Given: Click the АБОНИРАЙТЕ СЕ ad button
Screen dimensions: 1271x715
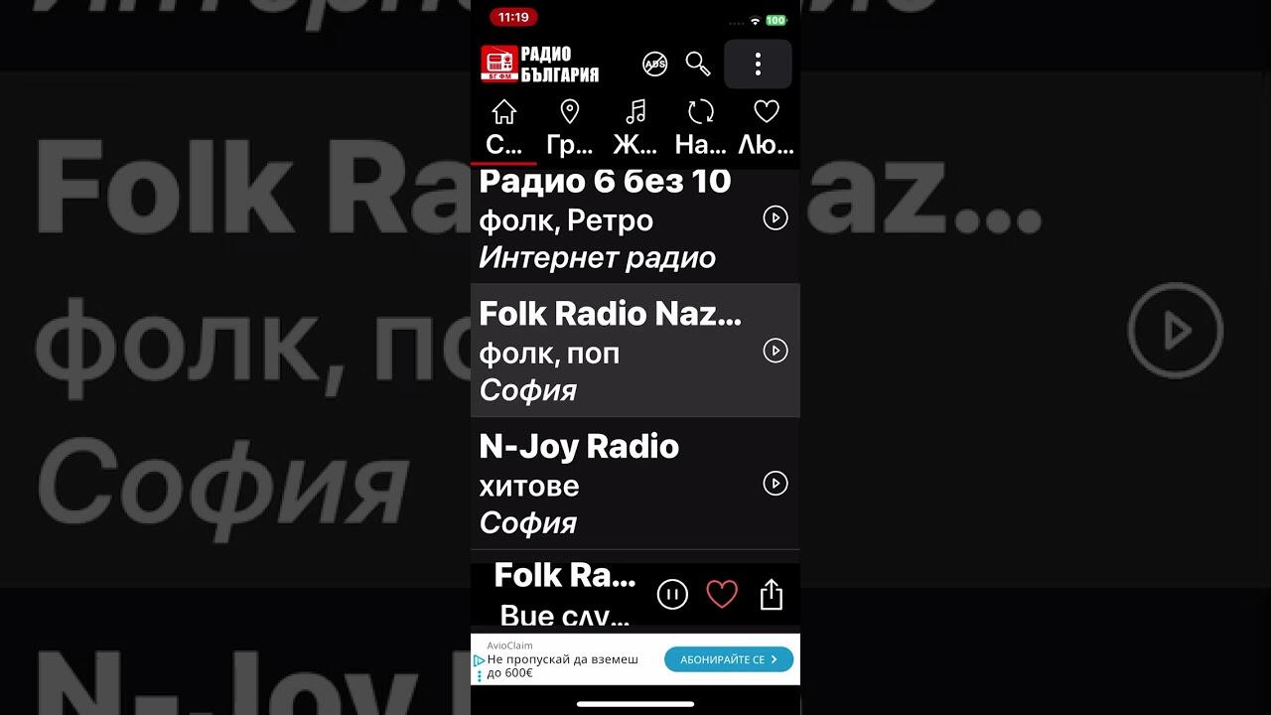Looking at the screenshot, I should pyautogui.click(x=729, y=659).
